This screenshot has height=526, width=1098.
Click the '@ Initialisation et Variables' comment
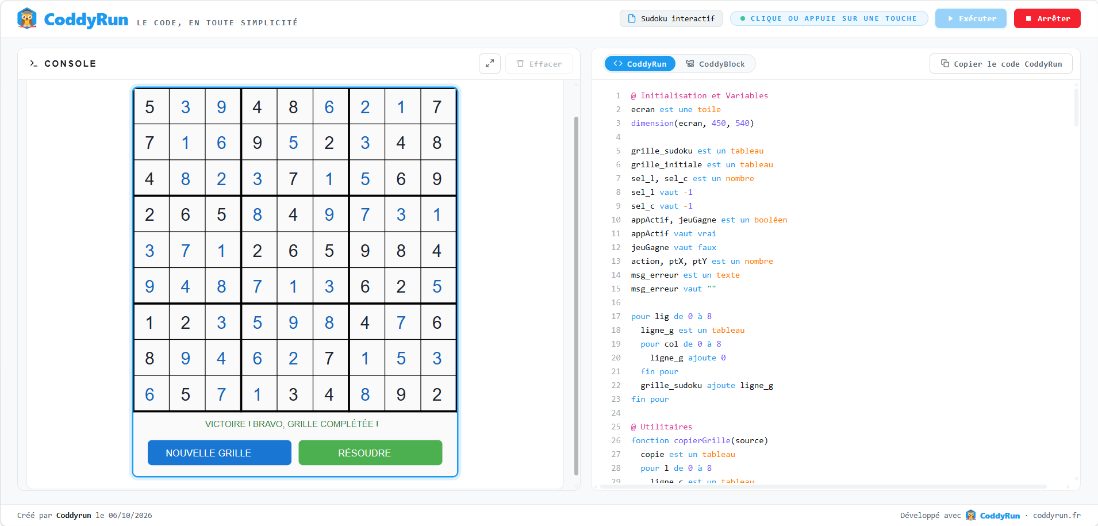pos(700,96)
